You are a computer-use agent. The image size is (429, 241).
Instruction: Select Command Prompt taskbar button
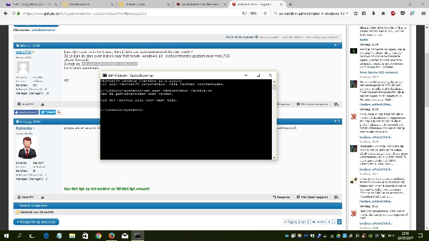point(138,236)
